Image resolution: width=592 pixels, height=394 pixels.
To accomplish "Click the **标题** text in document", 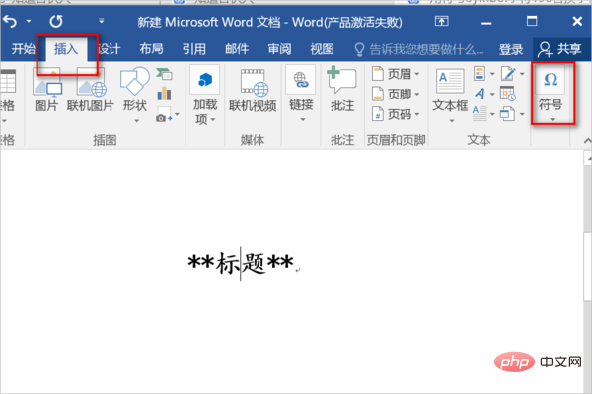I will tap(241, 263).
